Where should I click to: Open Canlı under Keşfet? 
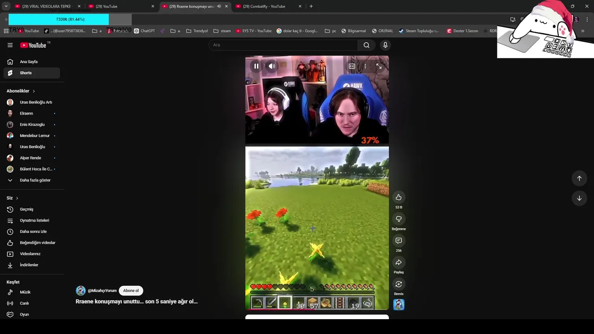(x=32, y=303)
